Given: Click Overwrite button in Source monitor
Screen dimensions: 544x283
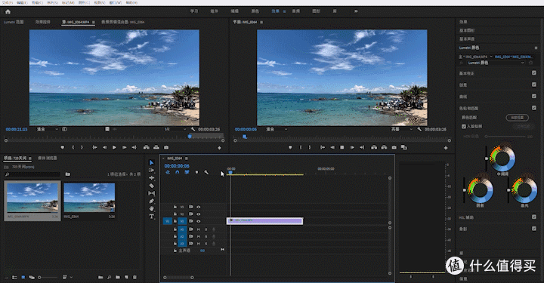Looking at the screenshot, I should (156, 148).
